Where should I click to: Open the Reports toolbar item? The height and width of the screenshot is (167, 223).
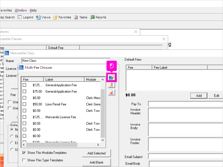click(98, 17)
